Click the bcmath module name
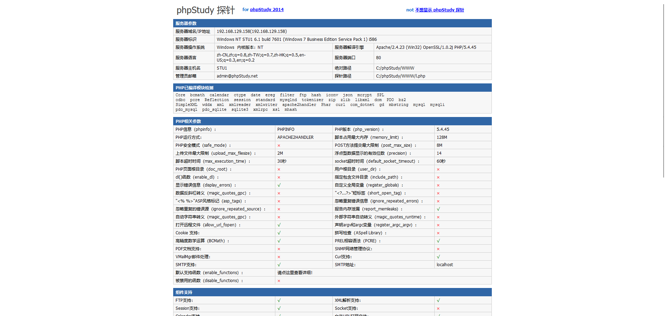 197,95
